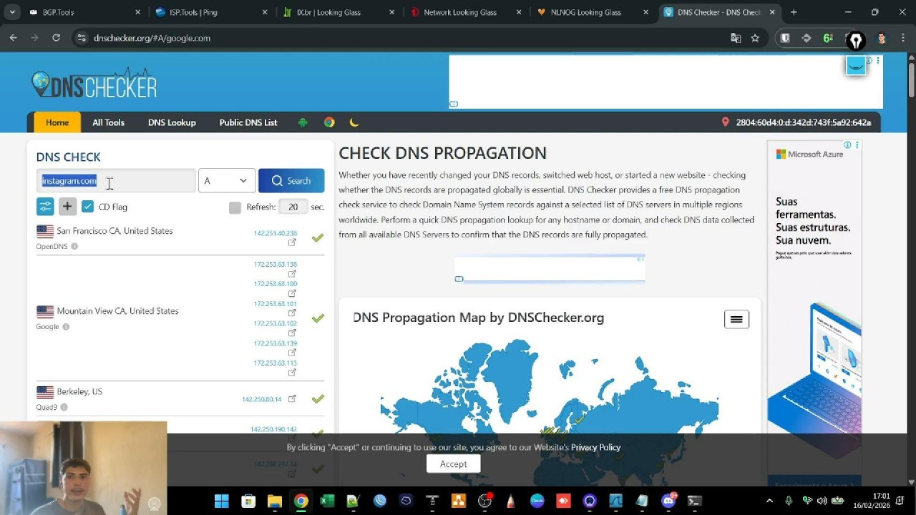The width and height of the screenshot is (916, 515).
Task: Open Google server info icon
Action: pyautogui.click(x=66, y=327)
